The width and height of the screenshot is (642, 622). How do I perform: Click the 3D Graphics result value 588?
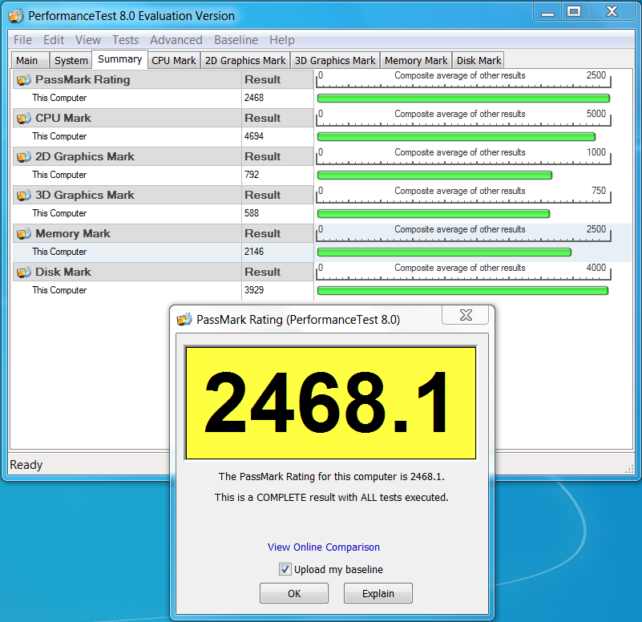(252, 213)
